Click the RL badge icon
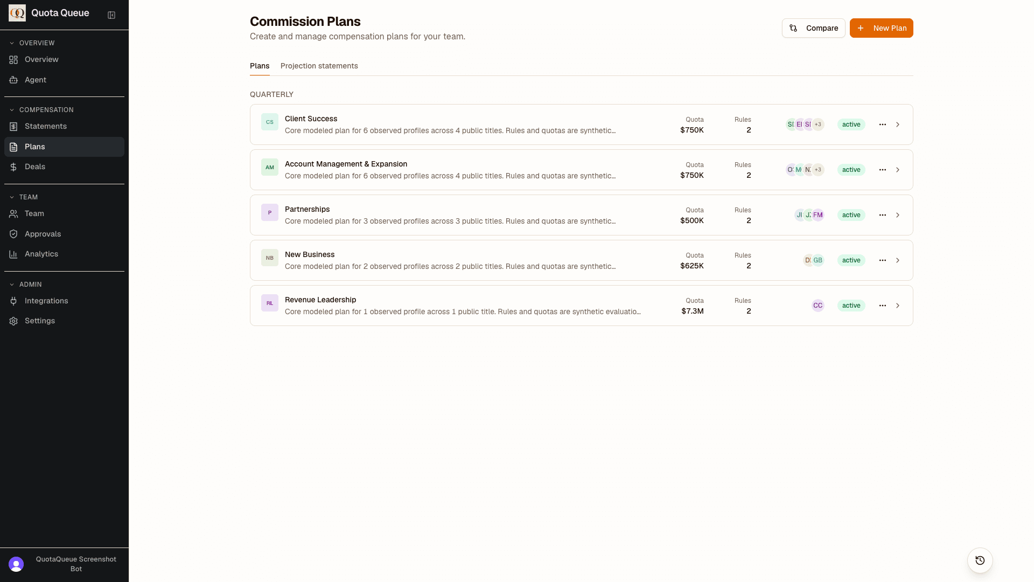This screenshot has height=582, width=1034. click(270, 303)
